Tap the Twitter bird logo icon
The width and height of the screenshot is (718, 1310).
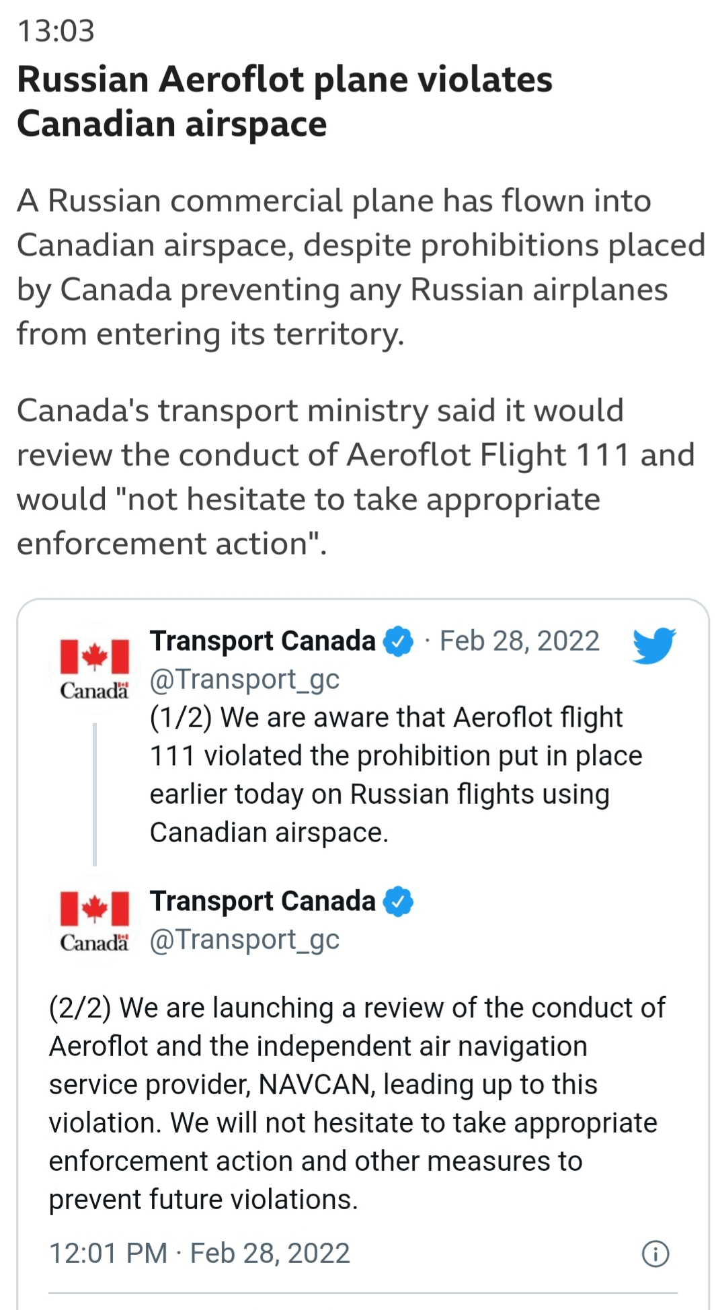point(654,645)
